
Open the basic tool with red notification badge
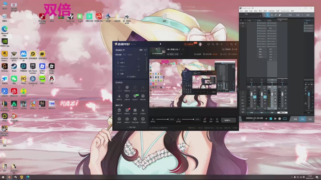coord(127,110)
